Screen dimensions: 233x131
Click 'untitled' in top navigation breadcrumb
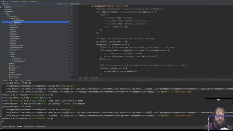[3, 1]
